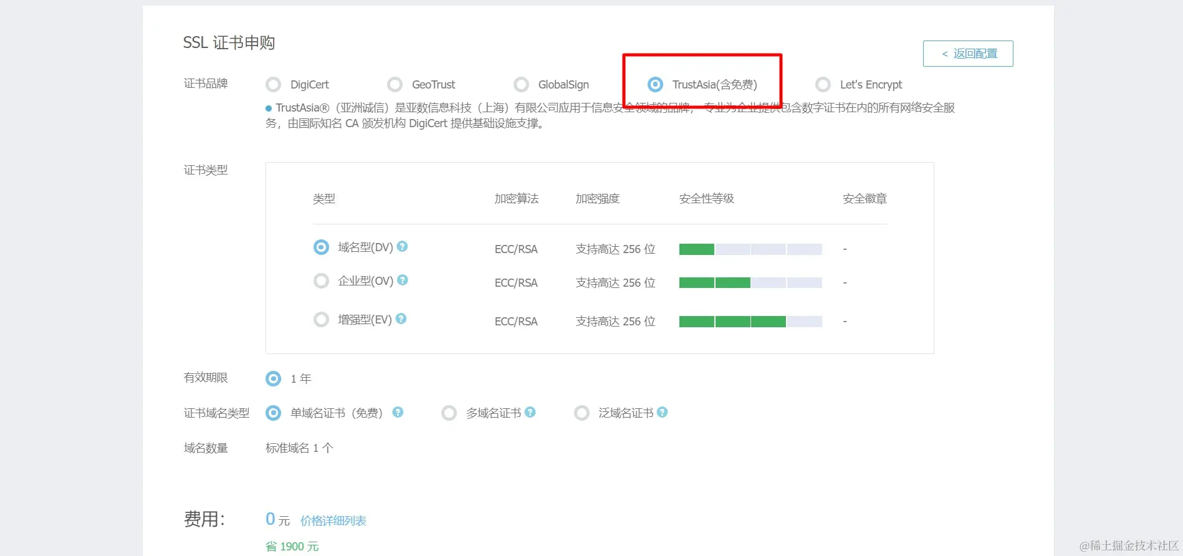The height and width of the screenshot is (556, 1183).
Task: Click the SSL 证书申购 heading
Action: (229, 42)
